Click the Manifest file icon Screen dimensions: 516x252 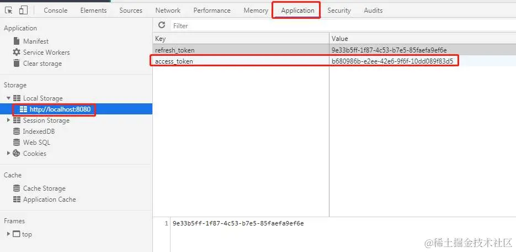point(17,41)
